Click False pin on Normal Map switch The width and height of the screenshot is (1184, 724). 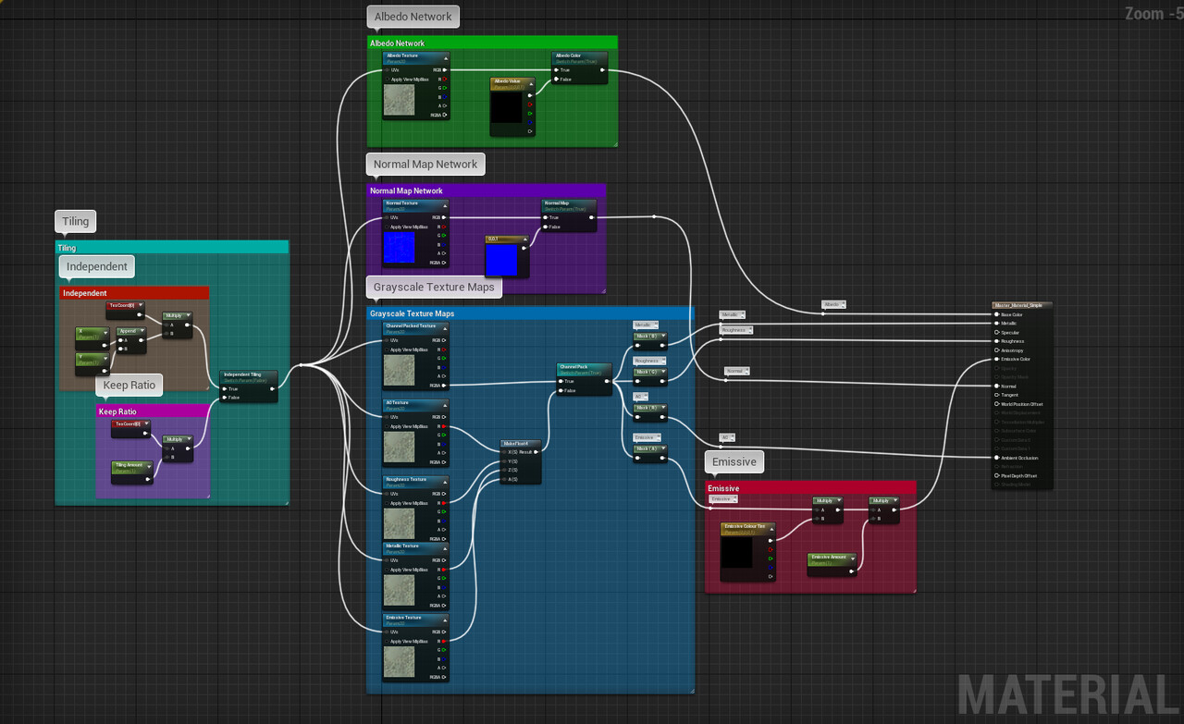pos(546,227)
